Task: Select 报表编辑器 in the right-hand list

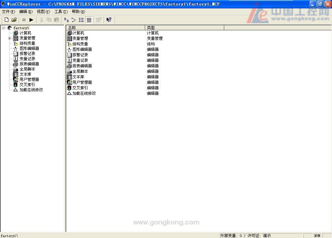Action: point(82,66)
